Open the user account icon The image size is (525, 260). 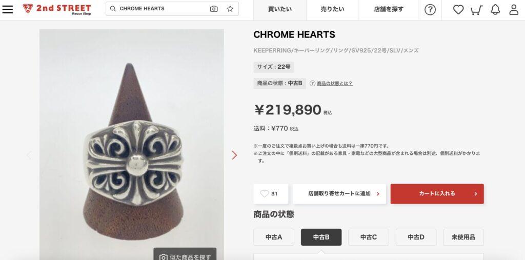point(514,10)
